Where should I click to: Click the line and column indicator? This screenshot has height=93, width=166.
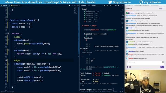(85, 92)
